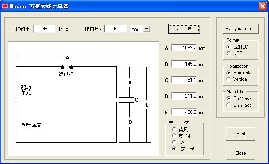Viewport: 269px width, 164px height.
Task: Click the 工作频率 frequency input field
Action: pos(45,29)
